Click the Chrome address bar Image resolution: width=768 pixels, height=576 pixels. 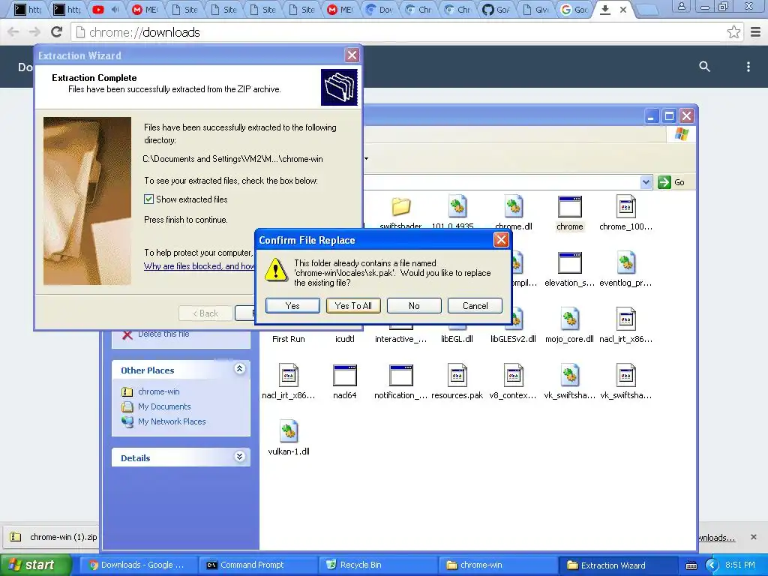406,32
